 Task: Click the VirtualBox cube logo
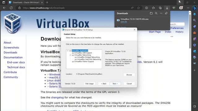click(x=12, y=23)
